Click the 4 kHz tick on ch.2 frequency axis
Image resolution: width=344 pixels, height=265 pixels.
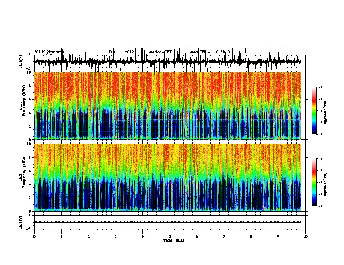(30, 184)
